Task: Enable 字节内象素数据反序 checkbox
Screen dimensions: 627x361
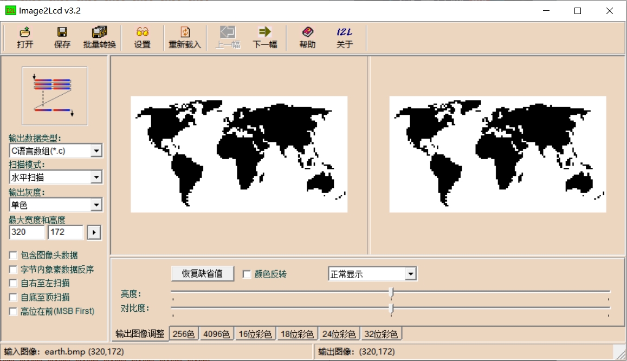Action: coord(13,270)
